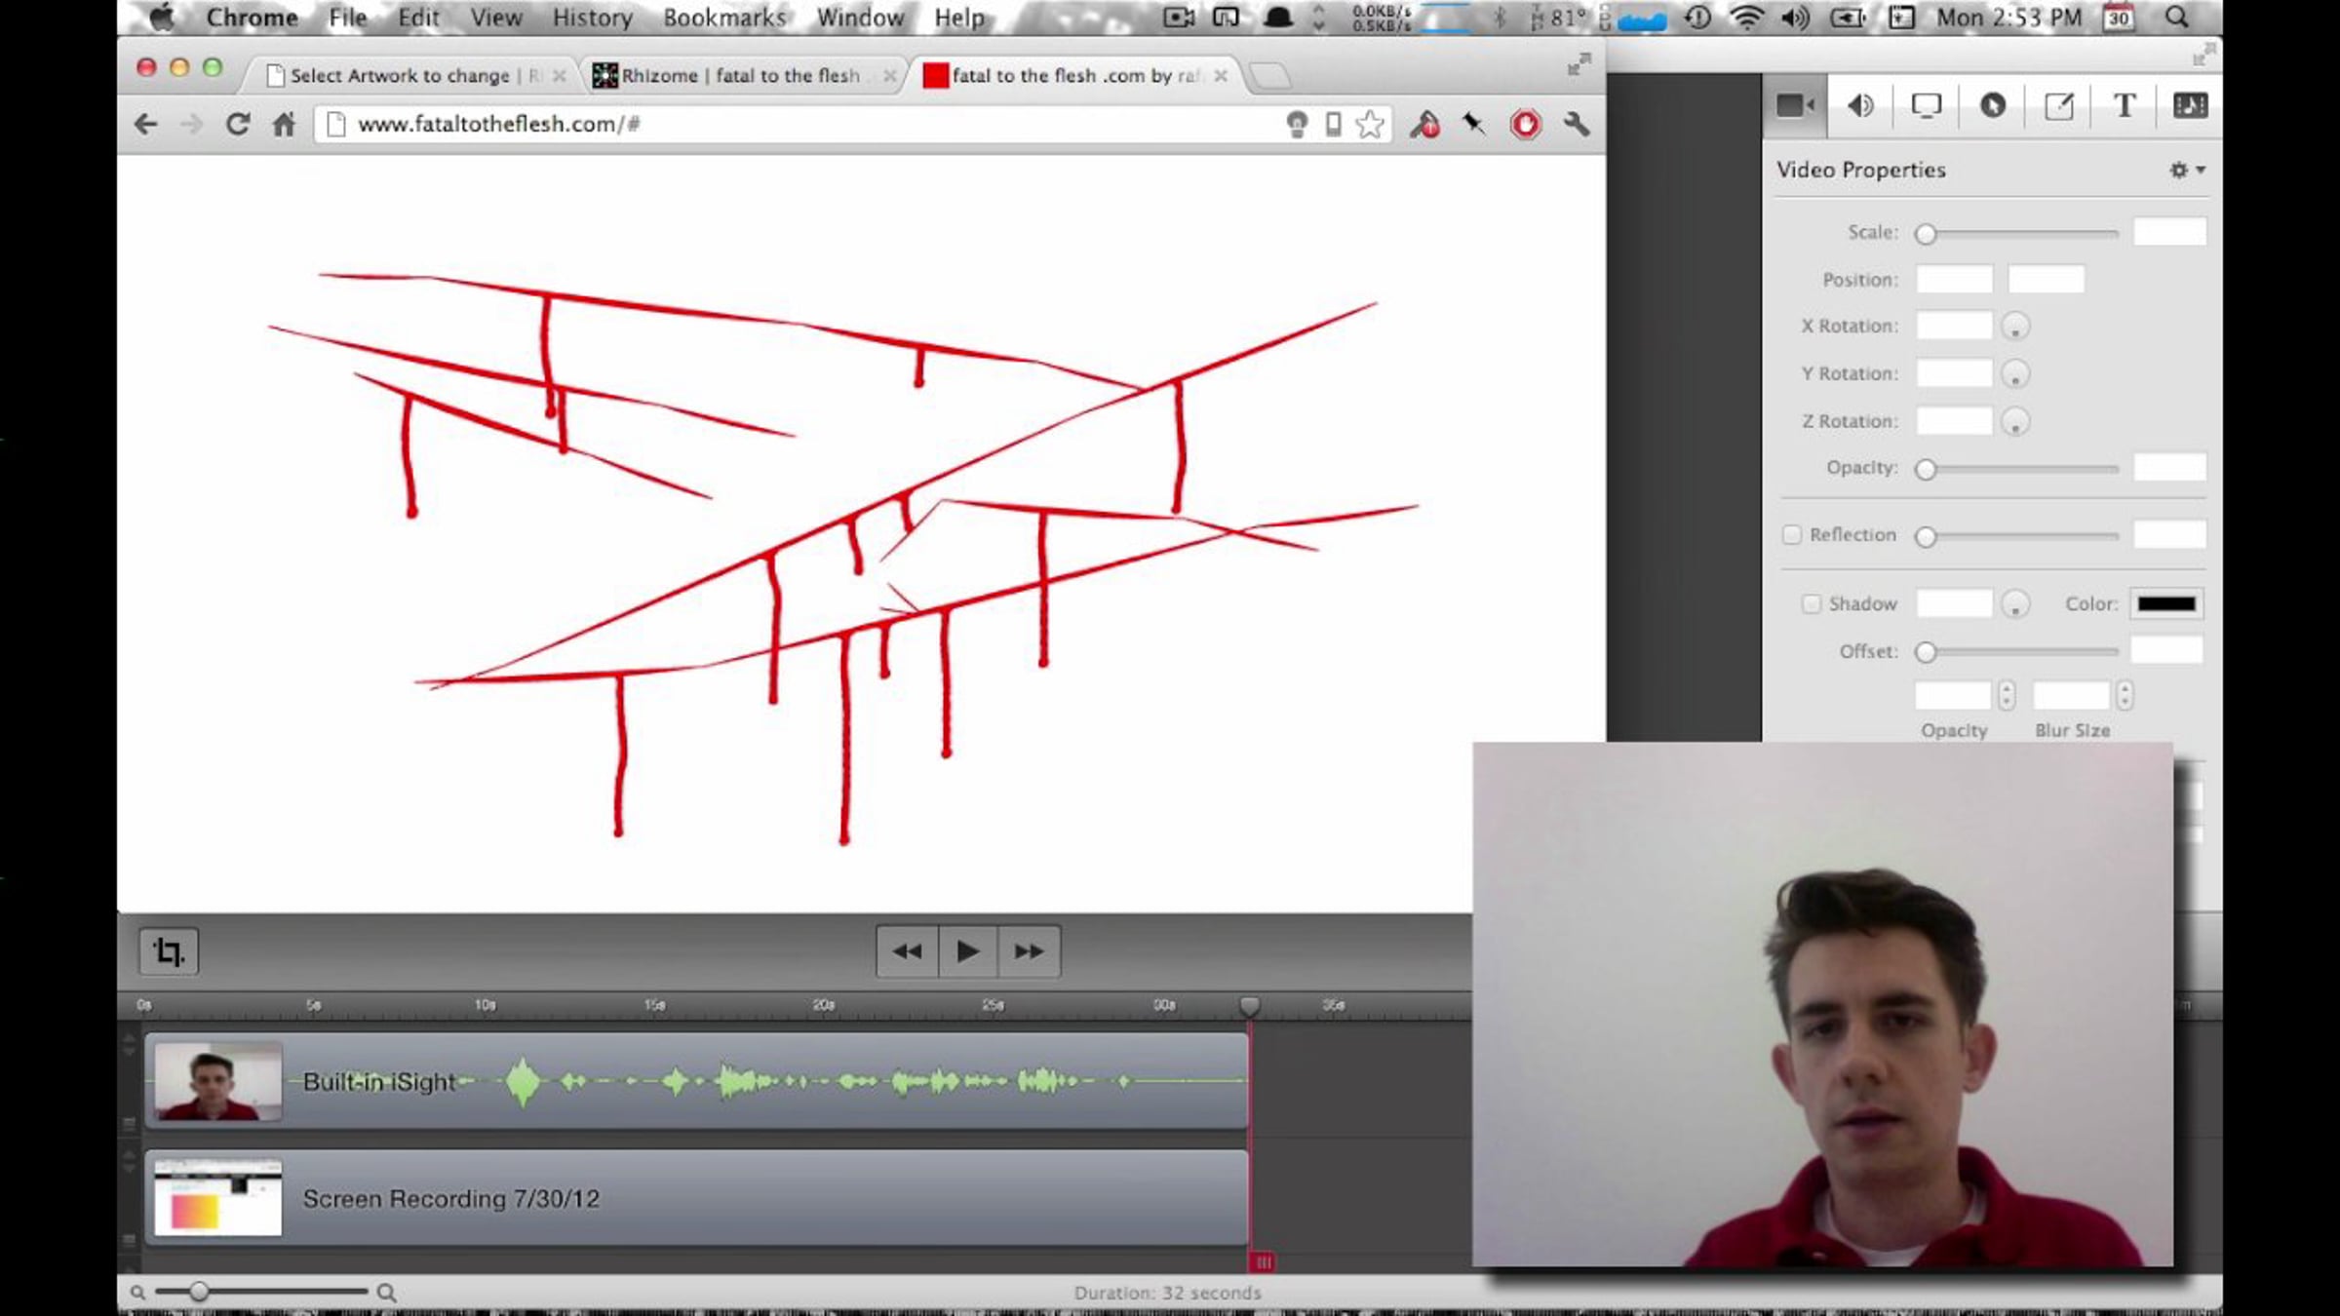
Task: Enable the Reflection checkbox
Action: pos(1791,534)
